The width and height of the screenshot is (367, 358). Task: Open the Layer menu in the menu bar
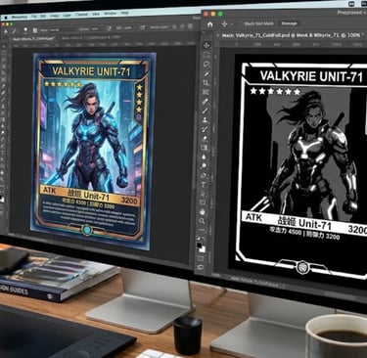pos(67,15)
